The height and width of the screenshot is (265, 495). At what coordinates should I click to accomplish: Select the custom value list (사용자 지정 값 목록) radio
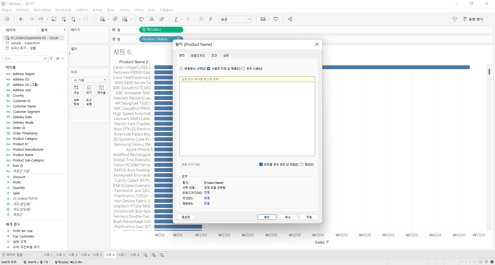tap(209, 69)
